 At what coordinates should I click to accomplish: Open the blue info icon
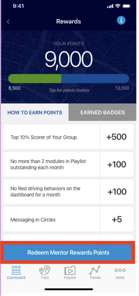coord(121,20)
